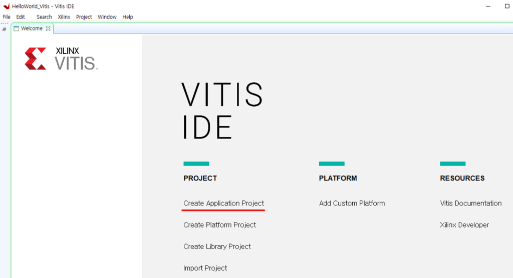Click the Vitis app icon in title bar
Image resolution: width=513 pixels, height=278 pixels.
[x=6, y=6]
